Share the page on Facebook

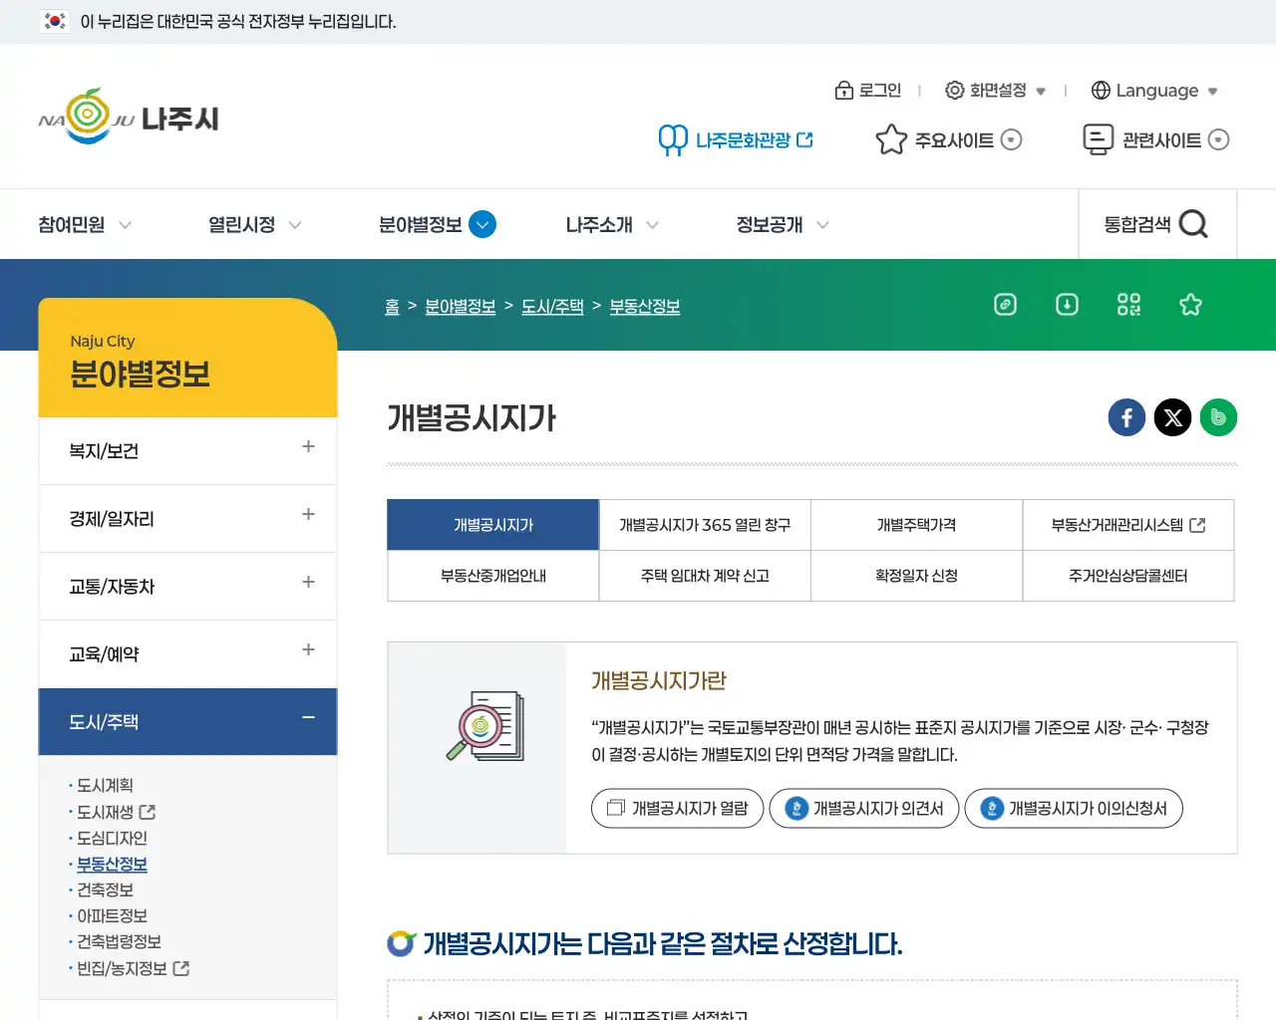point(1126,417)
